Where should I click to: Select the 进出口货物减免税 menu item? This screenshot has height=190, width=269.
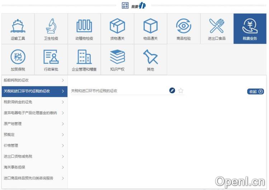(34, 156)
